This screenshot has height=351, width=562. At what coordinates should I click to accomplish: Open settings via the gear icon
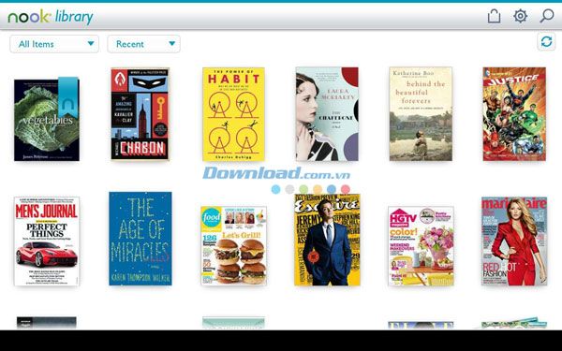click(x=520, y=16)
